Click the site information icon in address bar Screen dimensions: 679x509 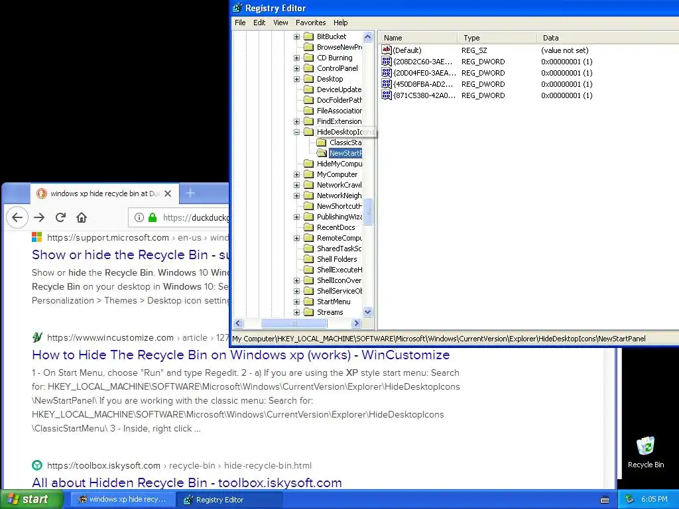click(139, 217)
